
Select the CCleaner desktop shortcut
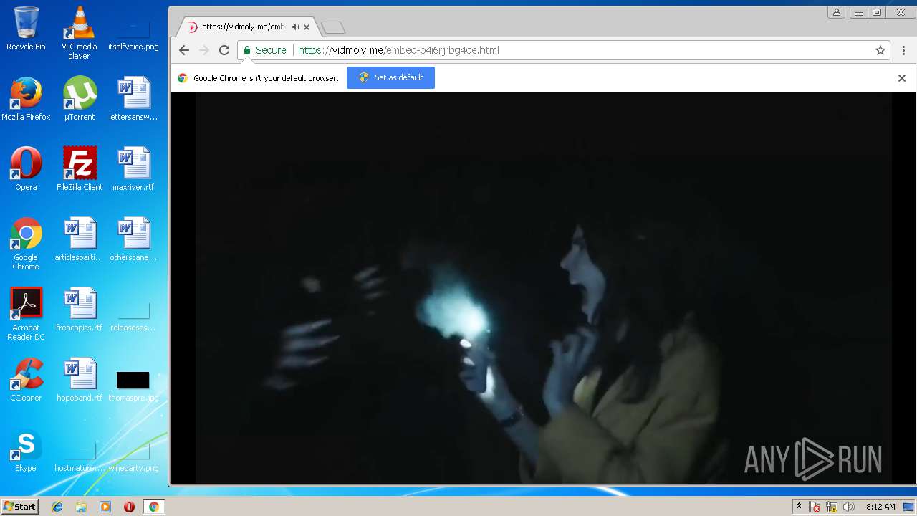[26, 380]
